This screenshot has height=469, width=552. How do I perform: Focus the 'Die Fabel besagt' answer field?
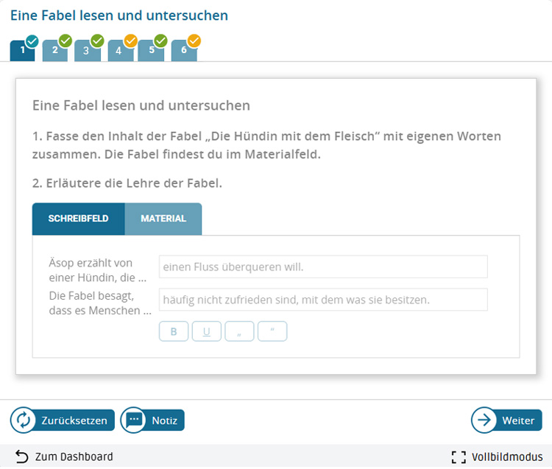323,300
